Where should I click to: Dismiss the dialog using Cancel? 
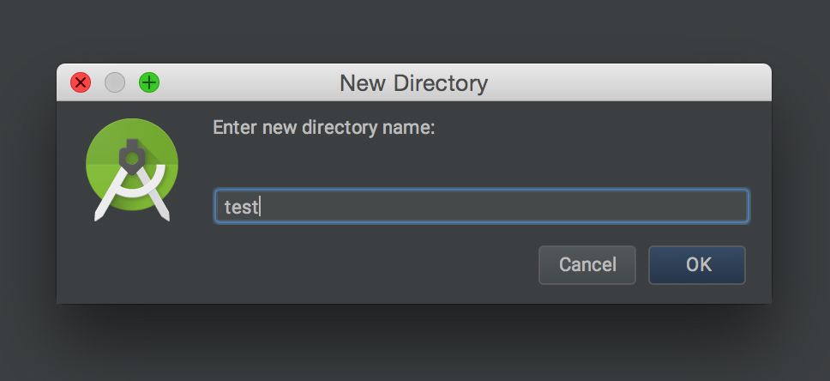587,264
